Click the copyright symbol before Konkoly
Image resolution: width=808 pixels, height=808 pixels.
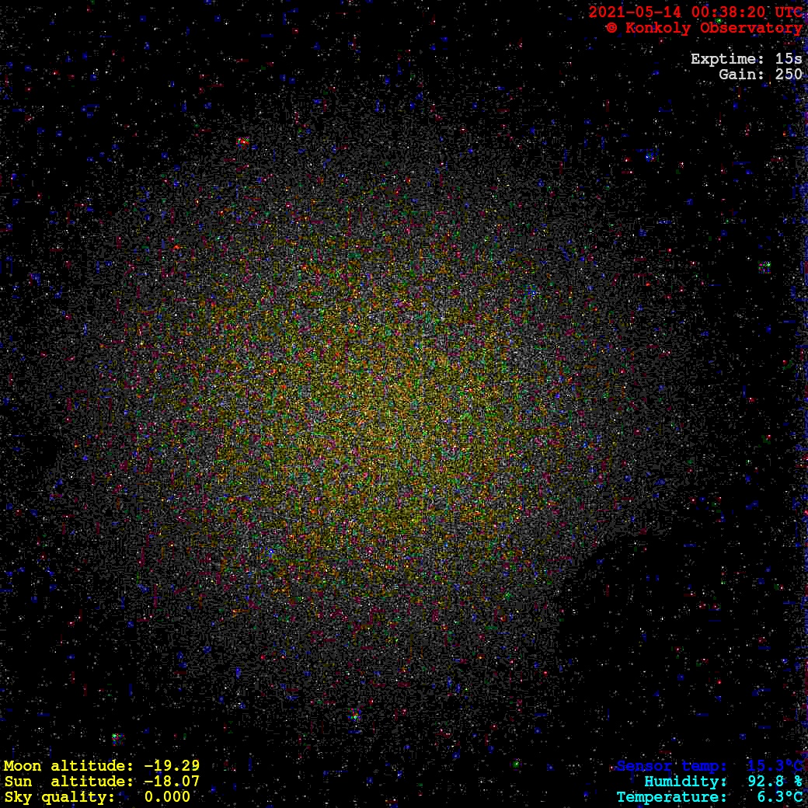(x=612, y=28)
